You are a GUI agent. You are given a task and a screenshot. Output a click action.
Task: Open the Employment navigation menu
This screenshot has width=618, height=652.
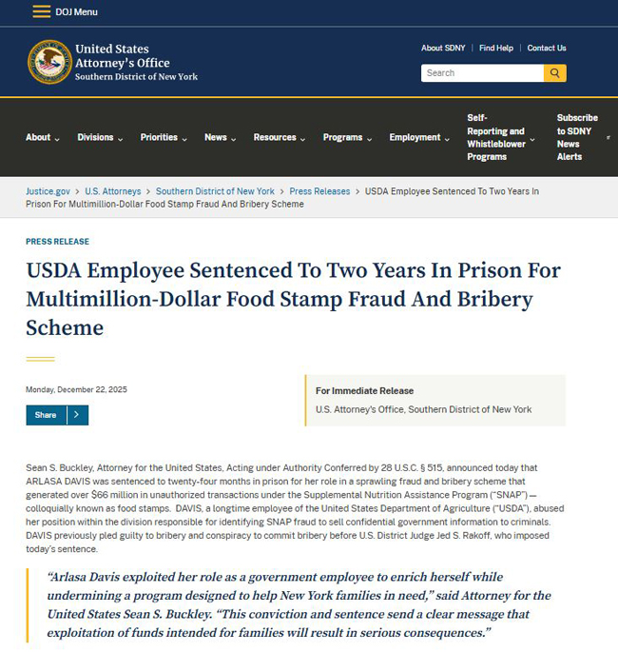[418, 137]
